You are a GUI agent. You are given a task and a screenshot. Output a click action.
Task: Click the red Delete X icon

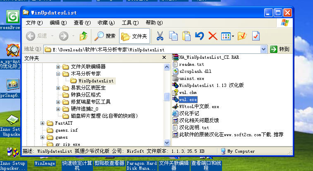pyautogui.click(x=213, y=36)
